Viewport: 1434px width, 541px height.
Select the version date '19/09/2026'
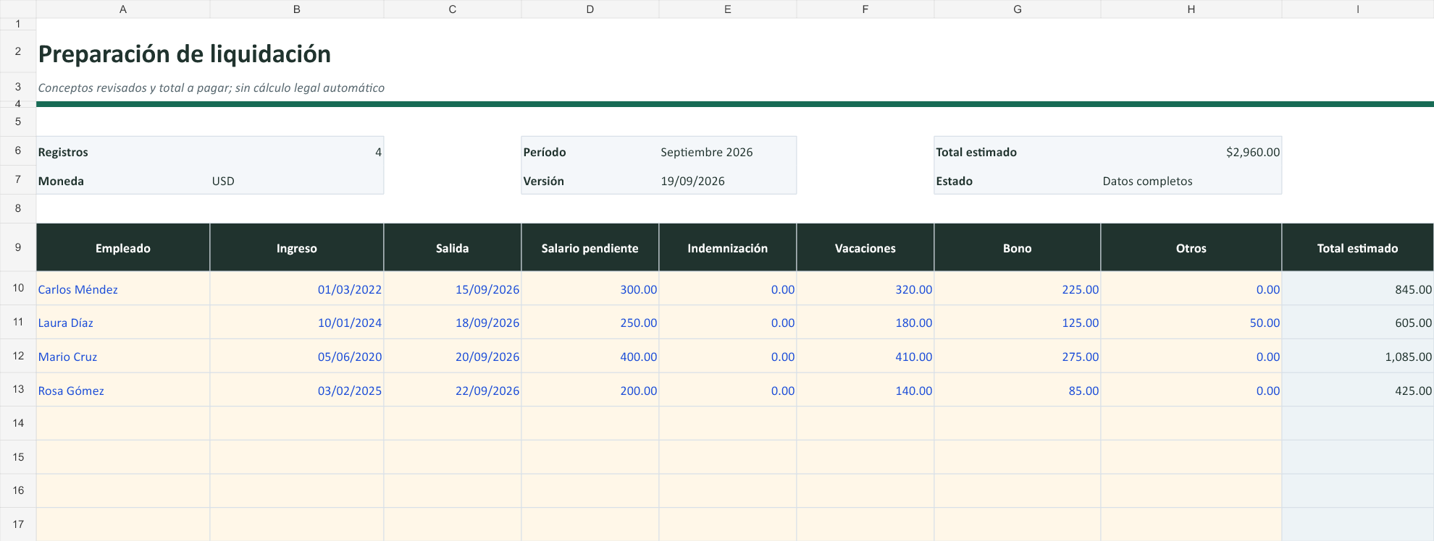[728, 181]
